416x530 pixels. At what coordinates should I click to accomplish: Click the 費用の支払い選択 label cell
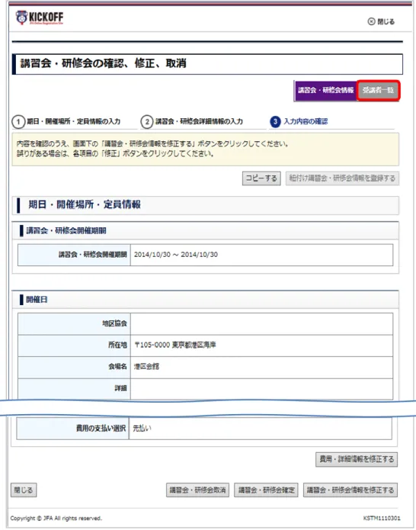pos(72,429)
